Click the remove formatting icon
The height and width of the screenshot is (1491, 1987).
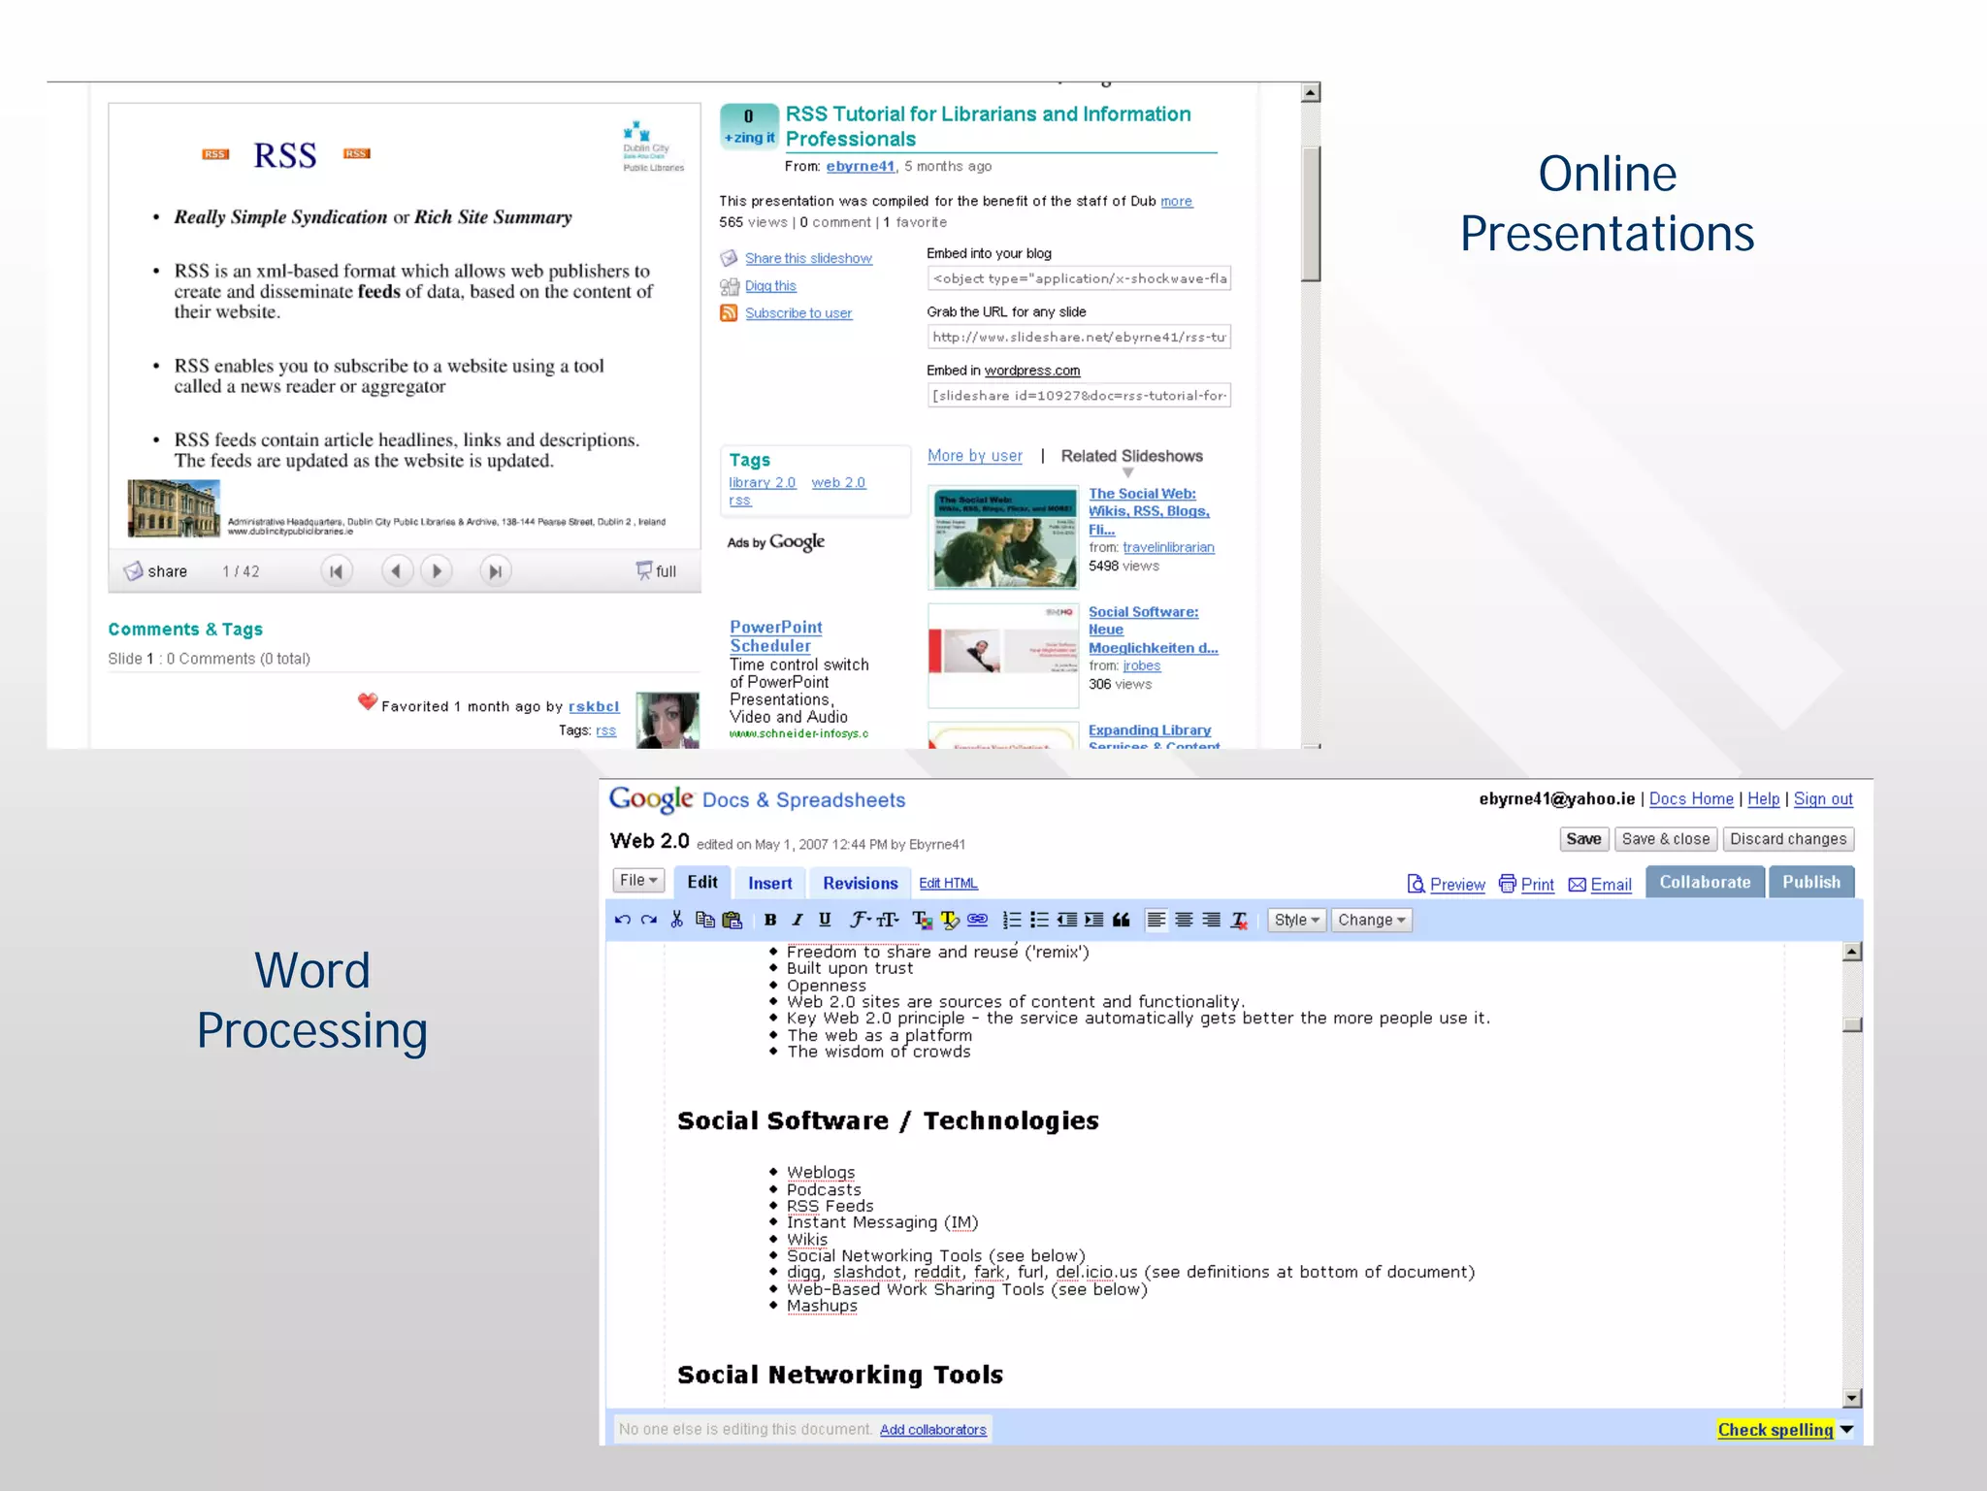point(1239,920)
